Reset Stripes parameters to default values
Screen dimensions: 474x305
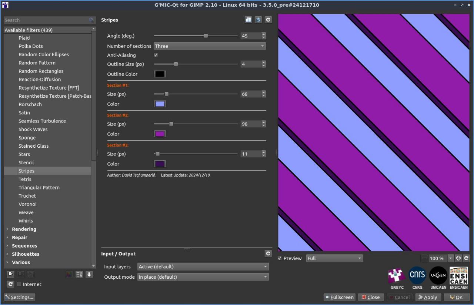268,20
